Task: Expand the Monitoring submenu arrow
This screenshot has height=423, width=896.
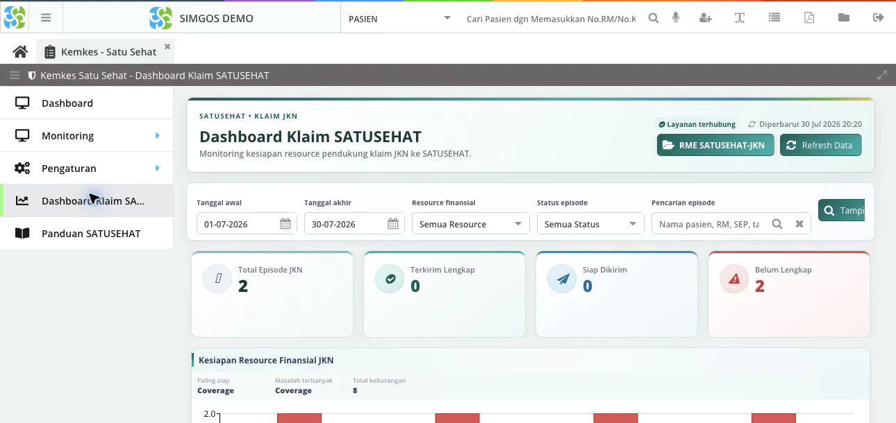Action: tap(158, 136)
